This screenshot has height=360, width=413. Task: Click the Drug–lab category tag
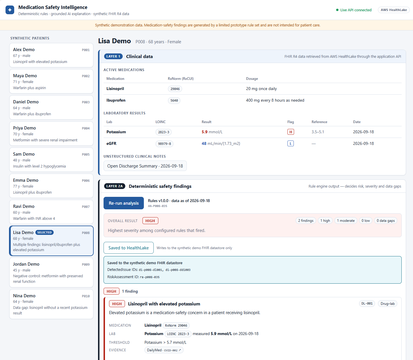pos(387,304)
